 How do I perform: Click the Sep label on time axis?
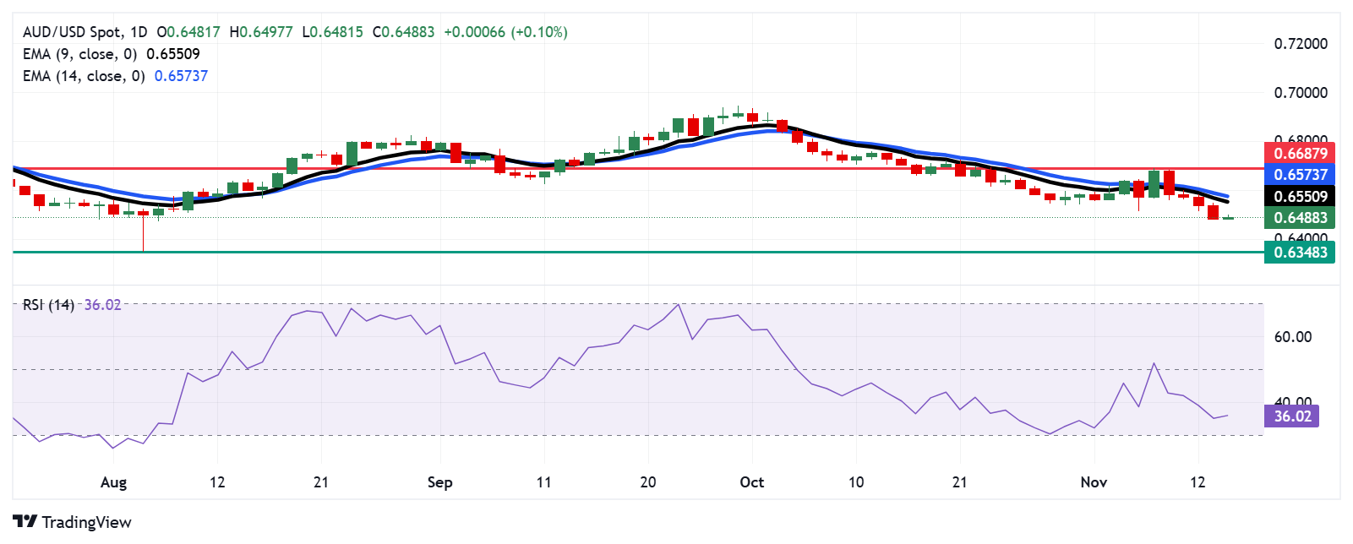pos(439,482)
